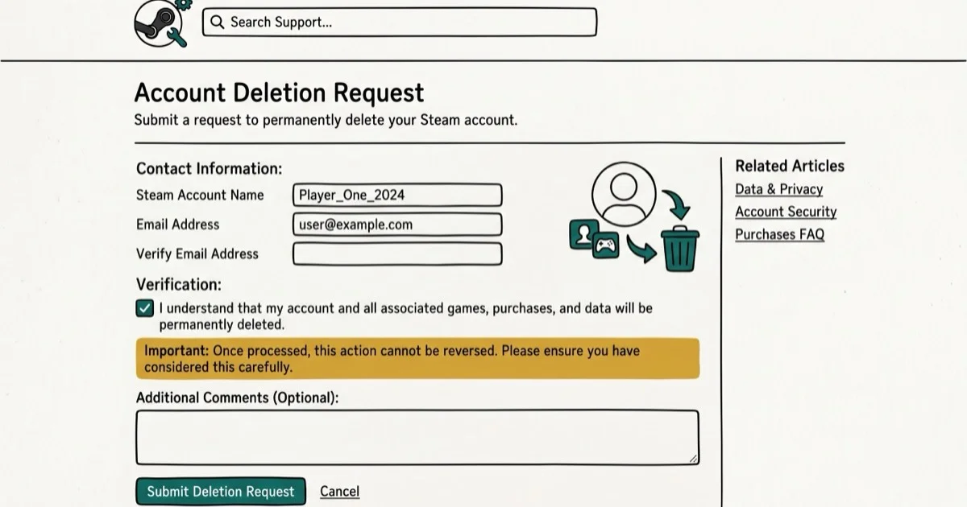Open the Purchases FAQ article
Image resolution: width=967 pixels, height=507 pixels.
(779, 234)
